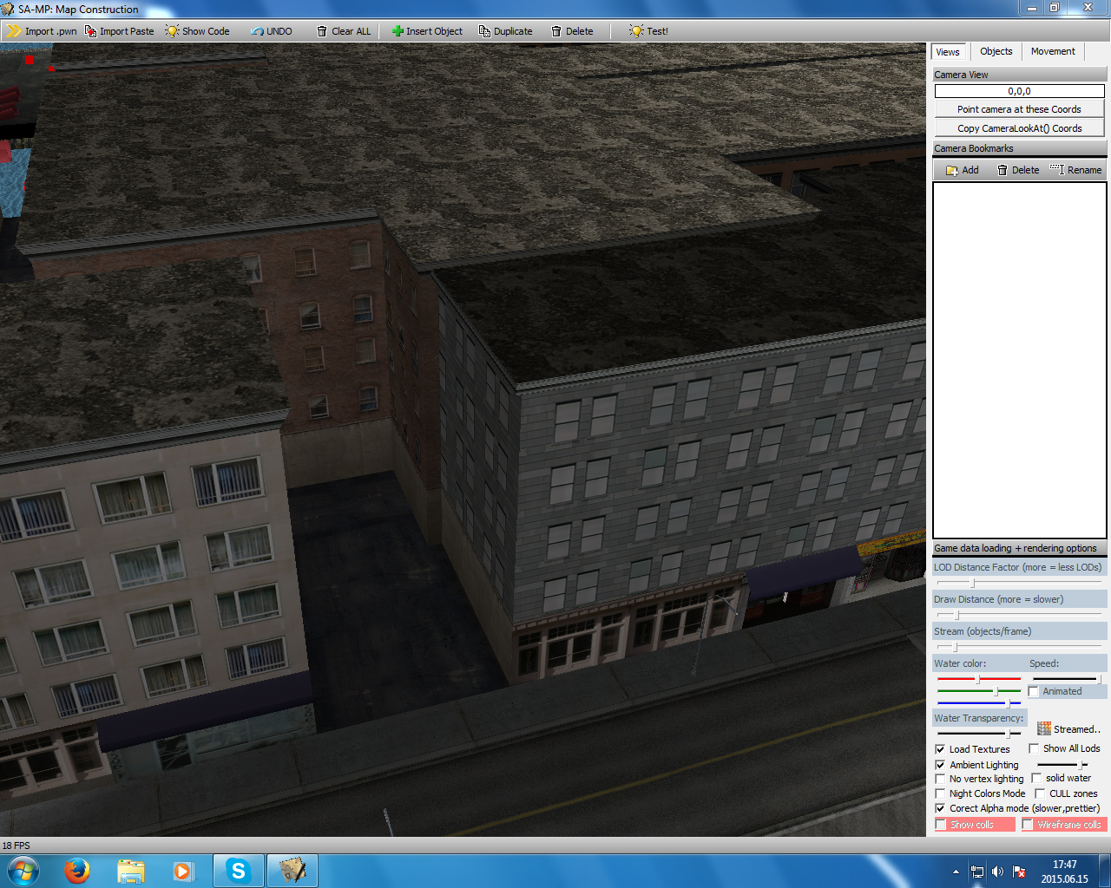Toggle the Corect Alpha mode checkbox

pos(940,808)
